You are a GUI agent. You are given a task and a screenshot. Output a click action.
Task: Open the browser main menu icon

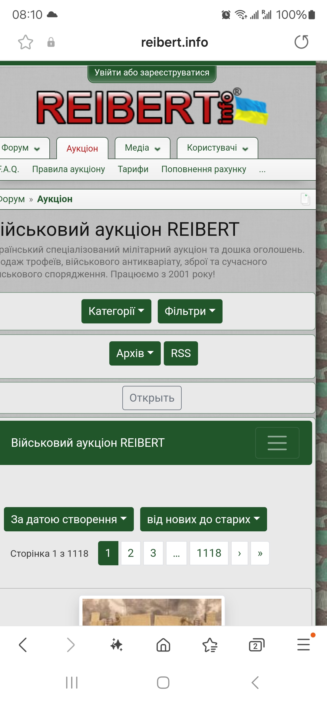click(303, 644)
